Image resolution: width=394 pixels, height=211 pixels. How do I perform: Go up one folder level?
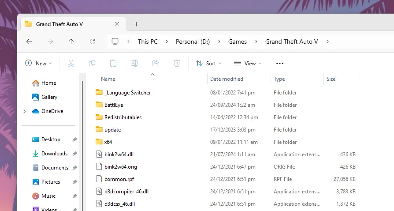coord(71,41)
